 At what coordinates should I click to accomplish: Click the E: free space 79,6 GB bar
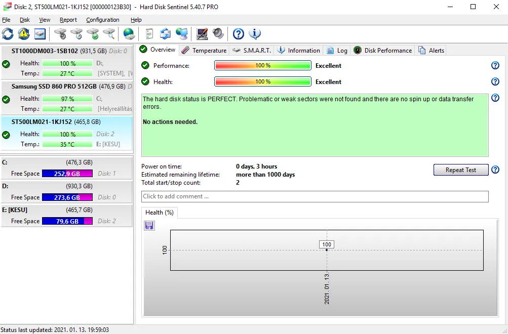click(67, 221)
